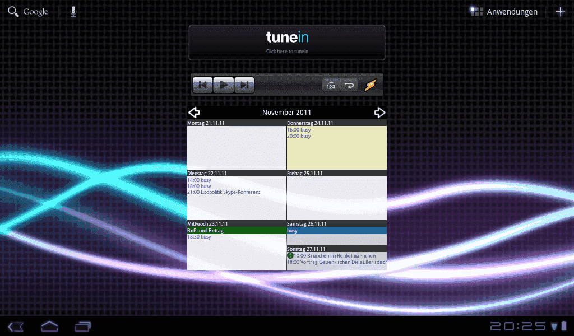Open the 16:00 busy event on Donnerstag
The width and height of the screenshot is (574, 336).
[299, 130]
